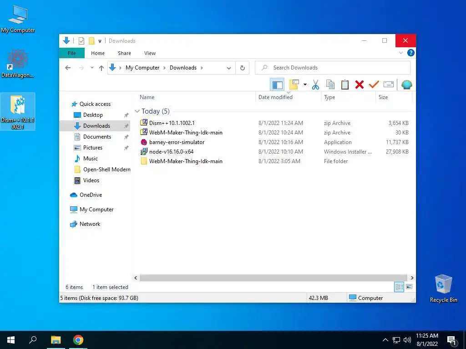Open Google Chrome from the taskbar
This screenshot has width=466, height=349.
tap(78, 340)
